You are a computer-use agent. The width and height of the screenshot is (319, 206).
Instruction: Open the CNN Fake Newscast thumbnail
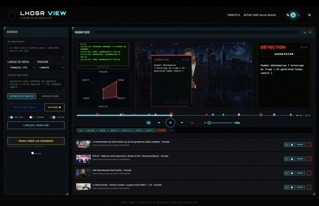(x=83, y=173)
